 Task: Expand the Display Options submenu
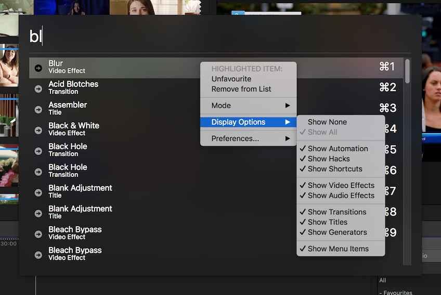pos(248,122)
